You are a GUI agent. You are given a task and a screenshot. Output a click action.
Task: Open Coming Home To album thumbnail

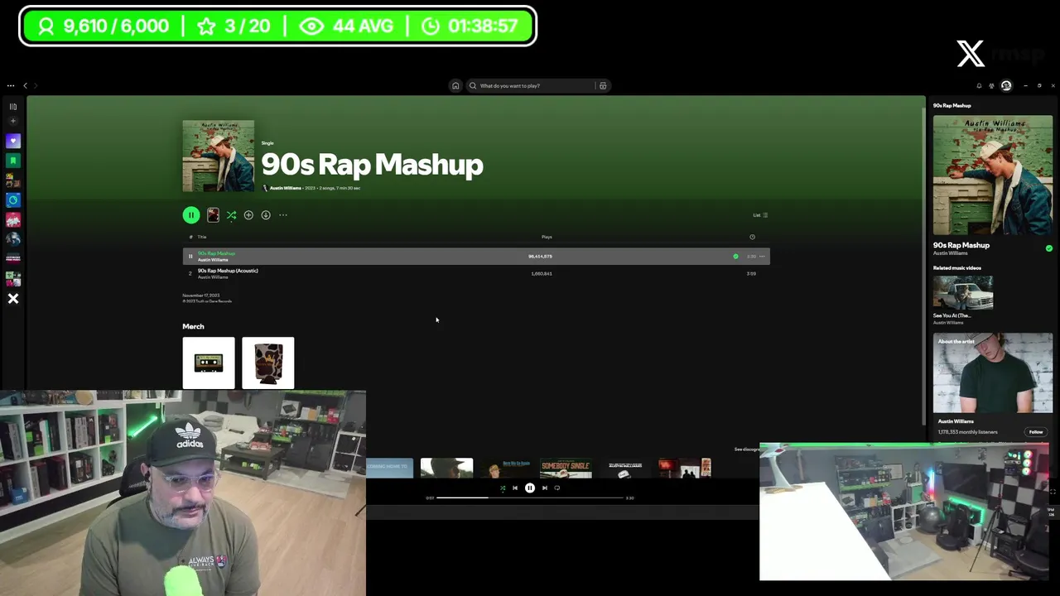coord(389,469)
